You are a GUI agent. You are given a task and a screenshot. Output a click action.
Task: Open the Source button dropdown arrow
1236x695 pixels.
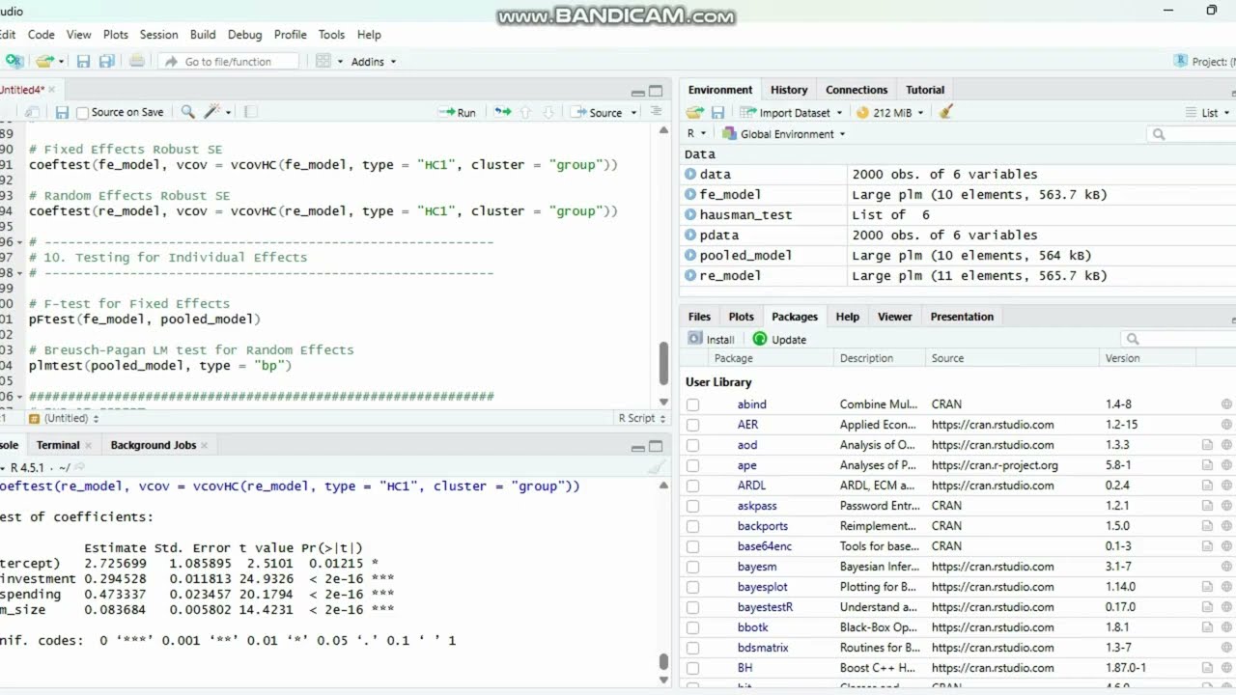click(633, 112)
